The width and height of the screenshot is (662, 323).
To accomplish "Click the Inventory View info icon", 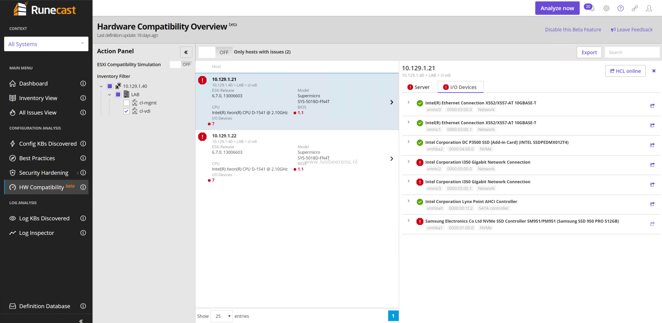I will point(83,98).
